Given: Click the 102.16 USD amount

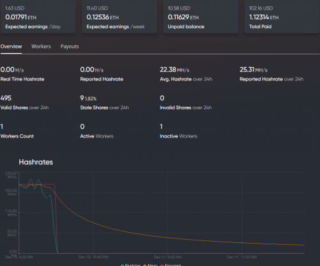Looking at the screenshot, I should [x=261, y=8].
